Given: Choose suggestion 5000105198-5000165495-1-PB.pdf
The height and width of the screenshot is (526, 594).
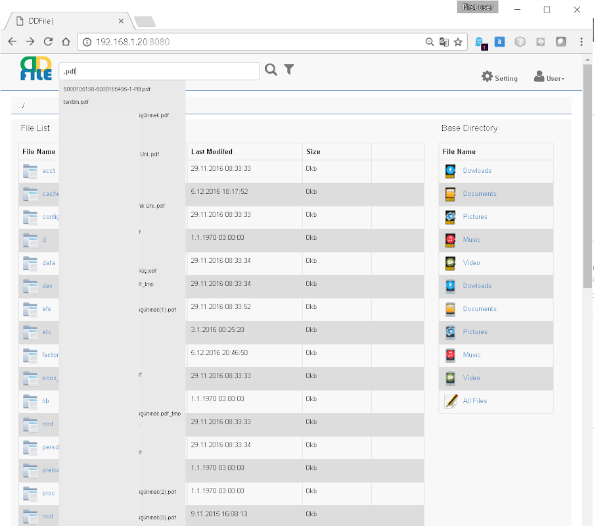Looking at the screenshot, I should click(x=107, y=89).
